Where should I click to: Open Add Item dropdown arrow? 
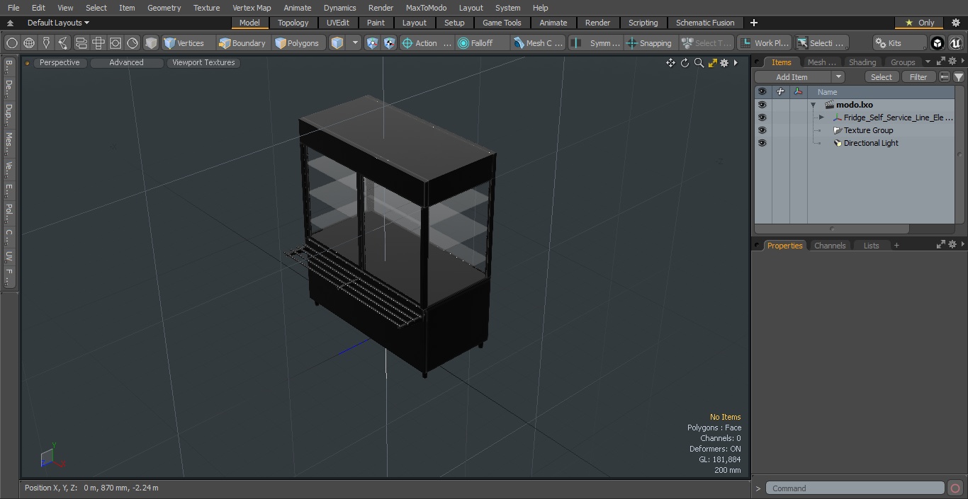click(x=838, y=77)
